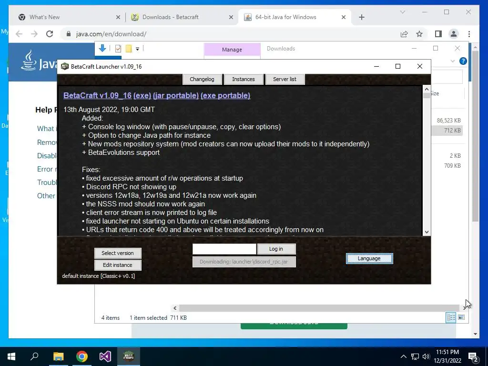This screenshot has width=488, height=366.
Task: Click the Downloading discord_rpc.jar progress button
Action: [x=244, y=262]
